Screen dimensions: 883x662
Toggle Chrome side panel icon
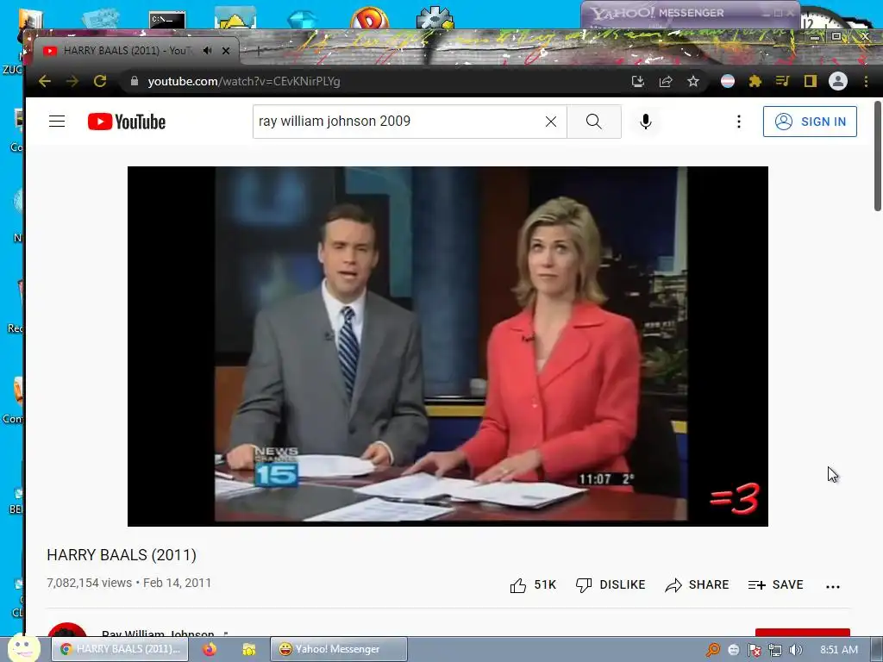(810, 81)
